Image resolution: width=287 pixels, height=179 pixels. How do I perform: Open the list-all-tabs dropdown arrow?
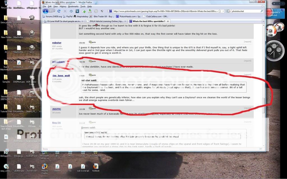coord(263,21)
